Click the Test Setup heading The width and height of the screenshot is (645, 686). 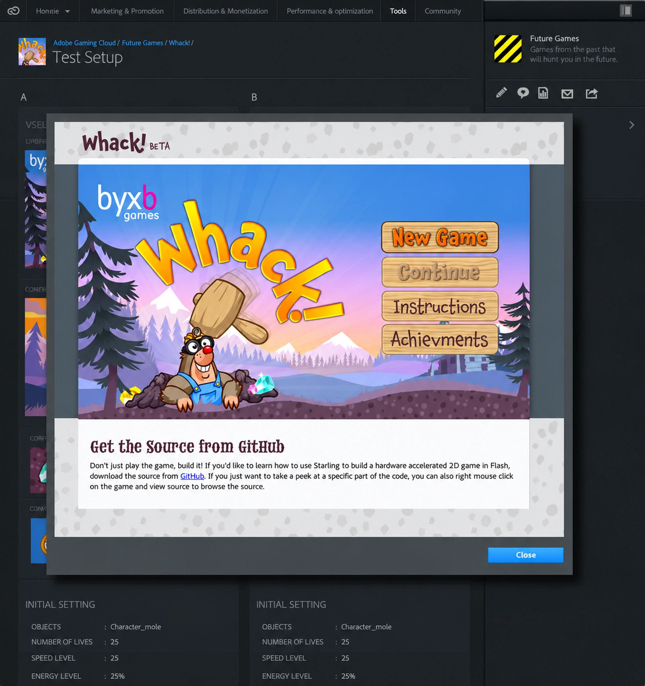[x=87, y=57]
